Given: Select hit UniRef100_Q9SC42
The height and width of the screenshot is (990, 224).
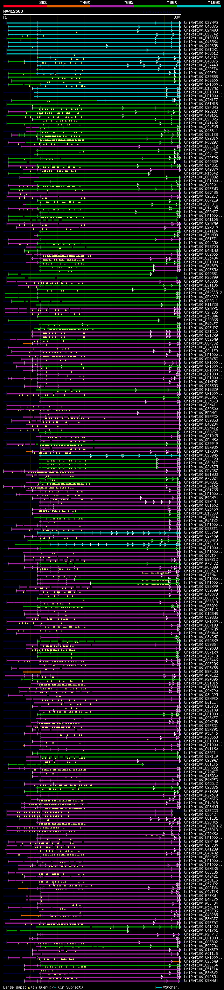Looking at the screenshot, I should click(x=201, y=34).
